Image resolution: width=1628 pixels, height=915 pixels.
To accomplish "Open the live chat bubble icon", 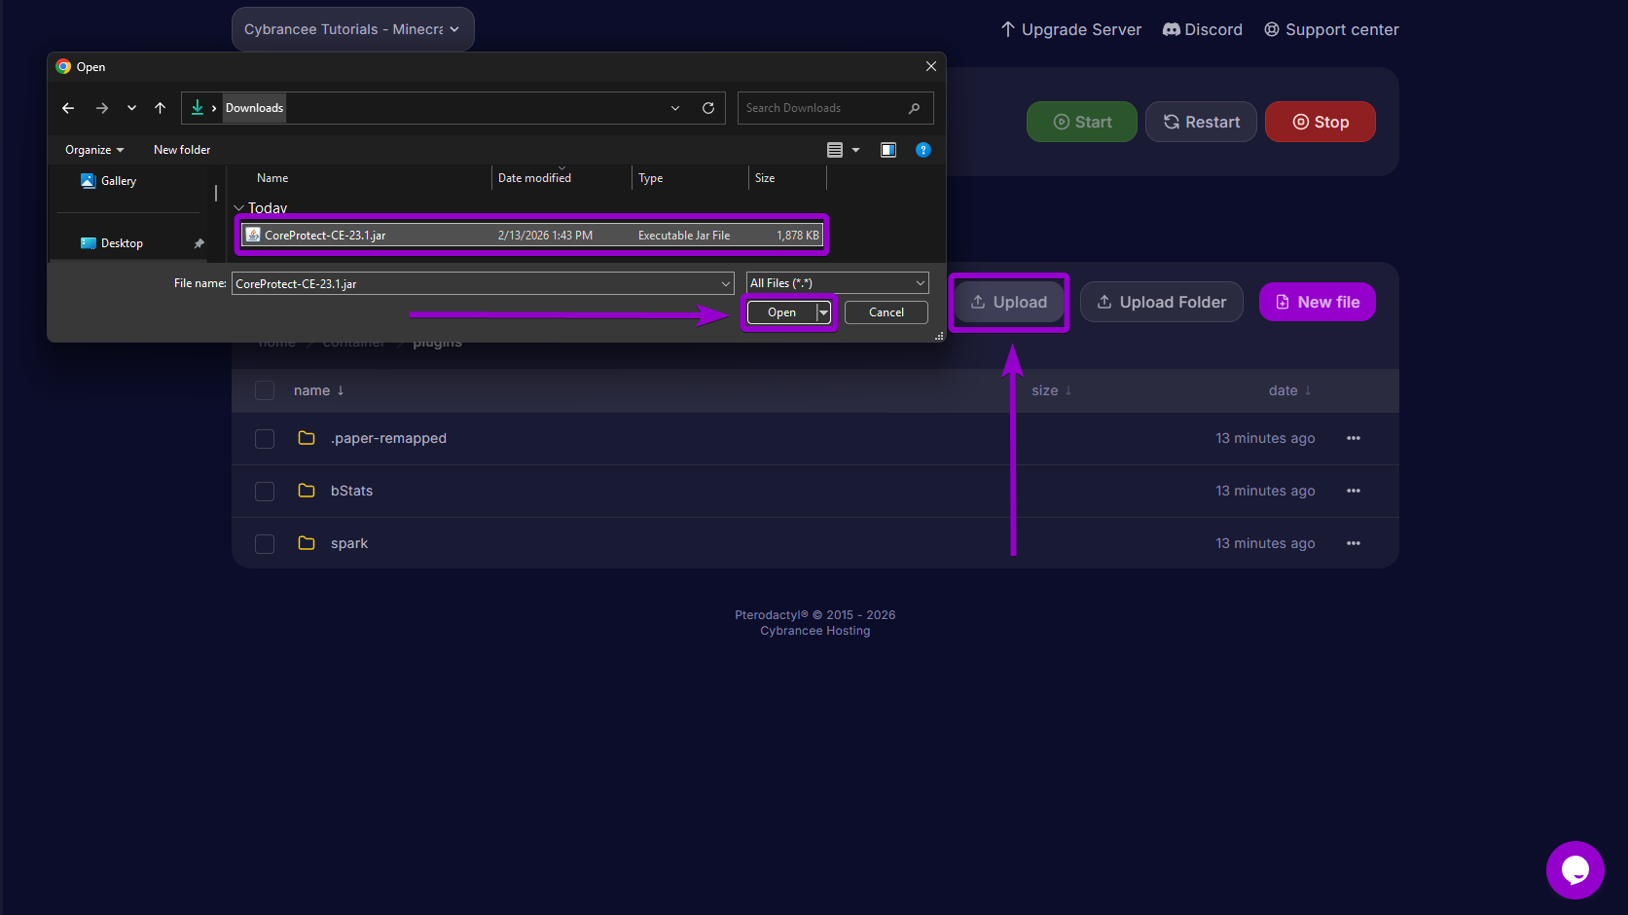I will point(1575,870).
